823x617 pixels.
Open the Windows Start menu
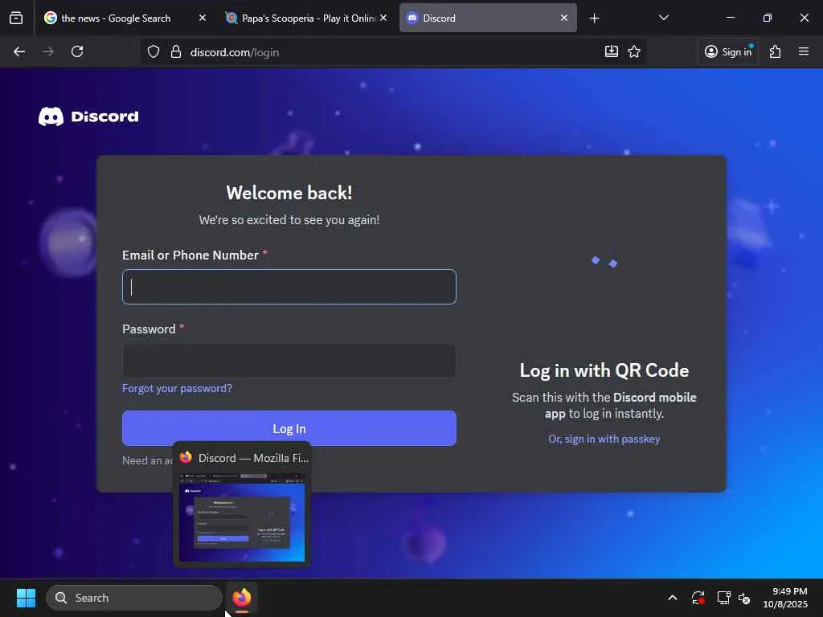27,598
